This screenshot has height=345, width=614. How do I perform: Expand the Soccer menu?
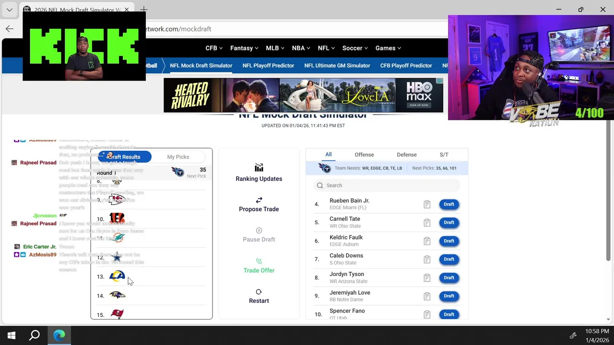click(355, 48)
